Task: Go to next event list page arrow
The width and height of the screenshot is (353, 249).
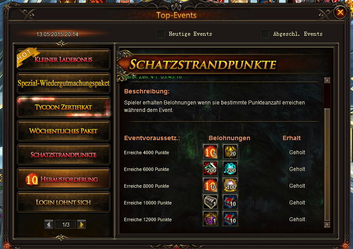Action: [81, 224]
